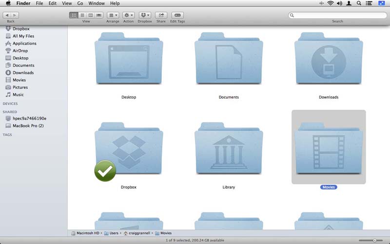This screenshot has width=390, height=244.
Task: Go forward with the right arrow button
Action: pos(15,15)
